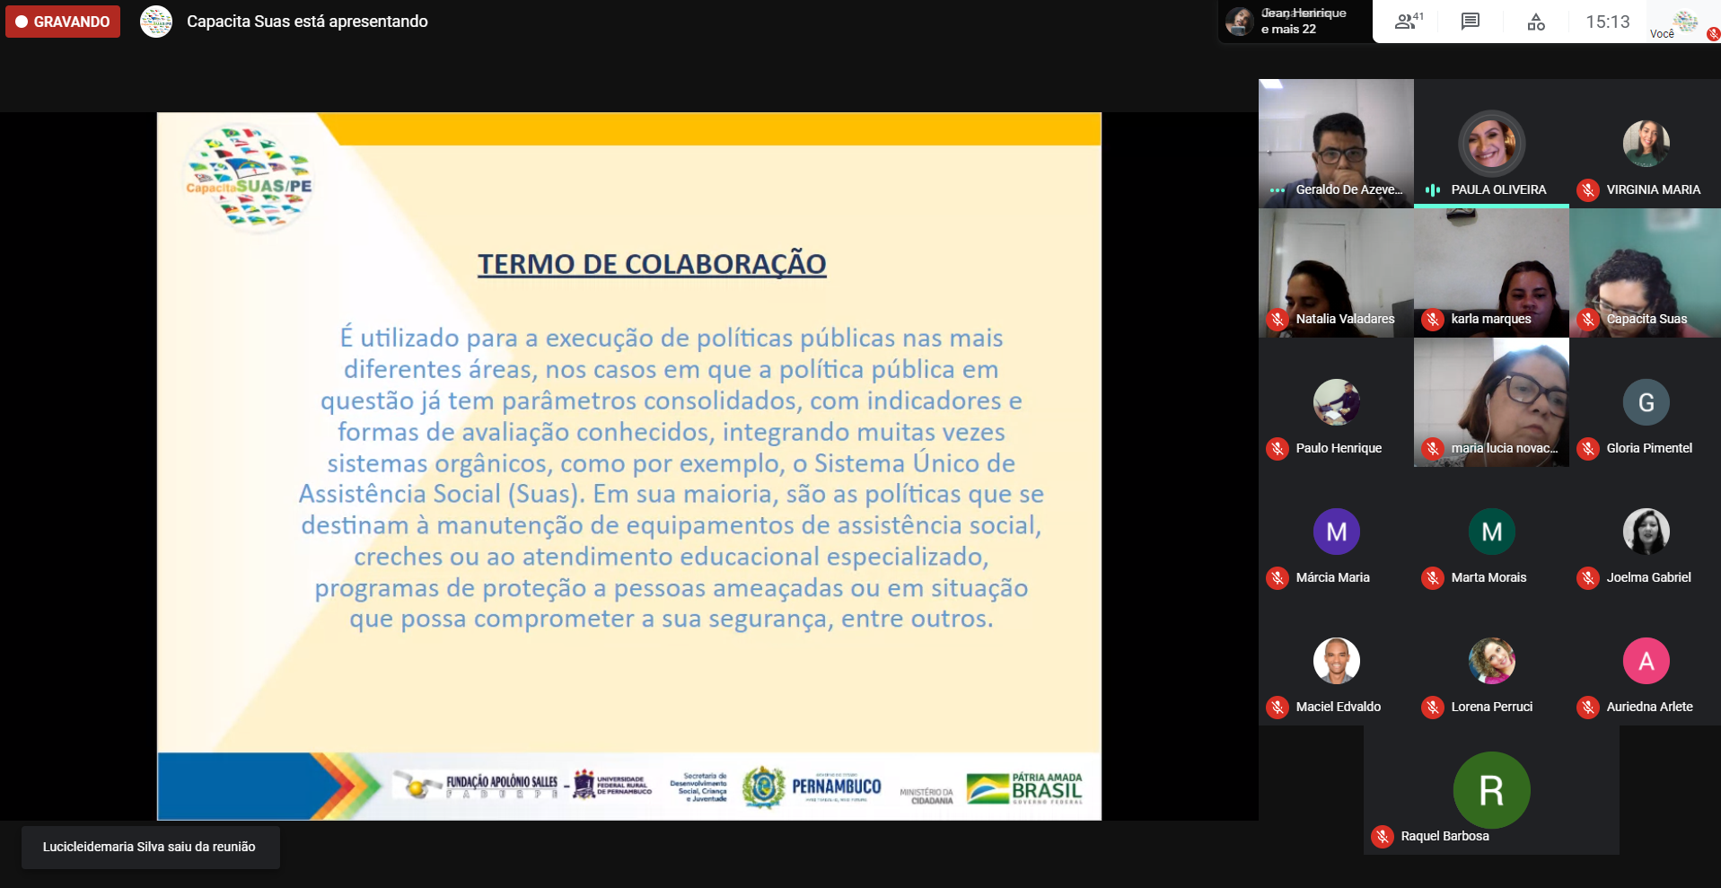Click the Lucicleidemaria left-meeting notification
This screenshot has width=1721, height=888.
(150, 847)
